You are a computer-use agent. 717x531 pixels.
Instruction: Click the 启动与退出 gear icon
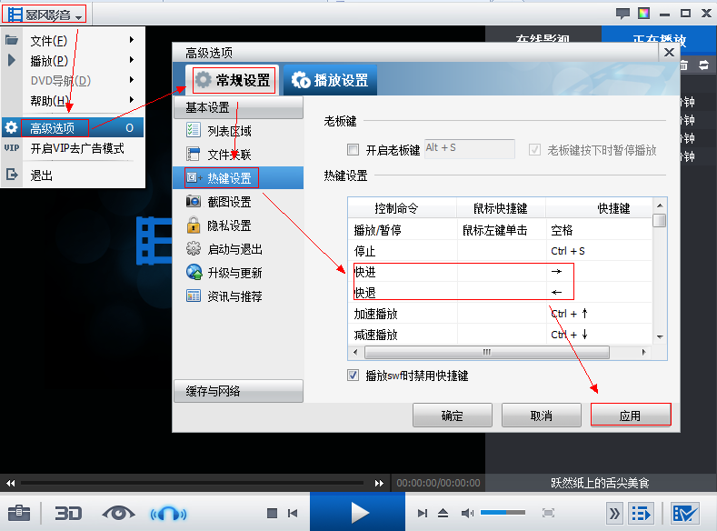pyautogui.click(x=194, y=248)
